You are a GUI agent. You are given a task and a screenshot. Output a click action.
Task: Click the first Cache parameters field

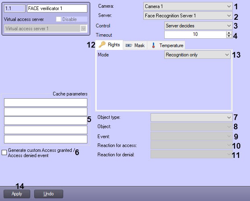pyautogui.click(x=45, y=103)
